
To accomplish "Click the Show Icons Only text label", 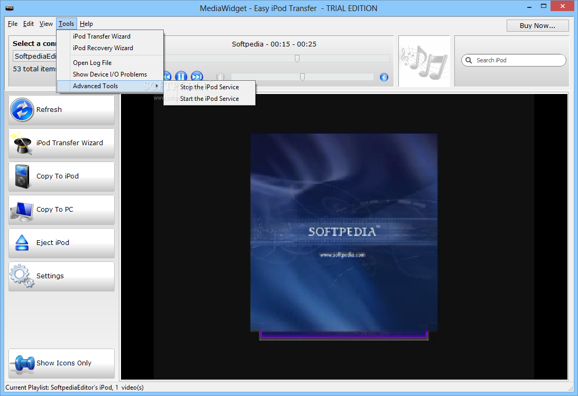I will click(64, 363).
